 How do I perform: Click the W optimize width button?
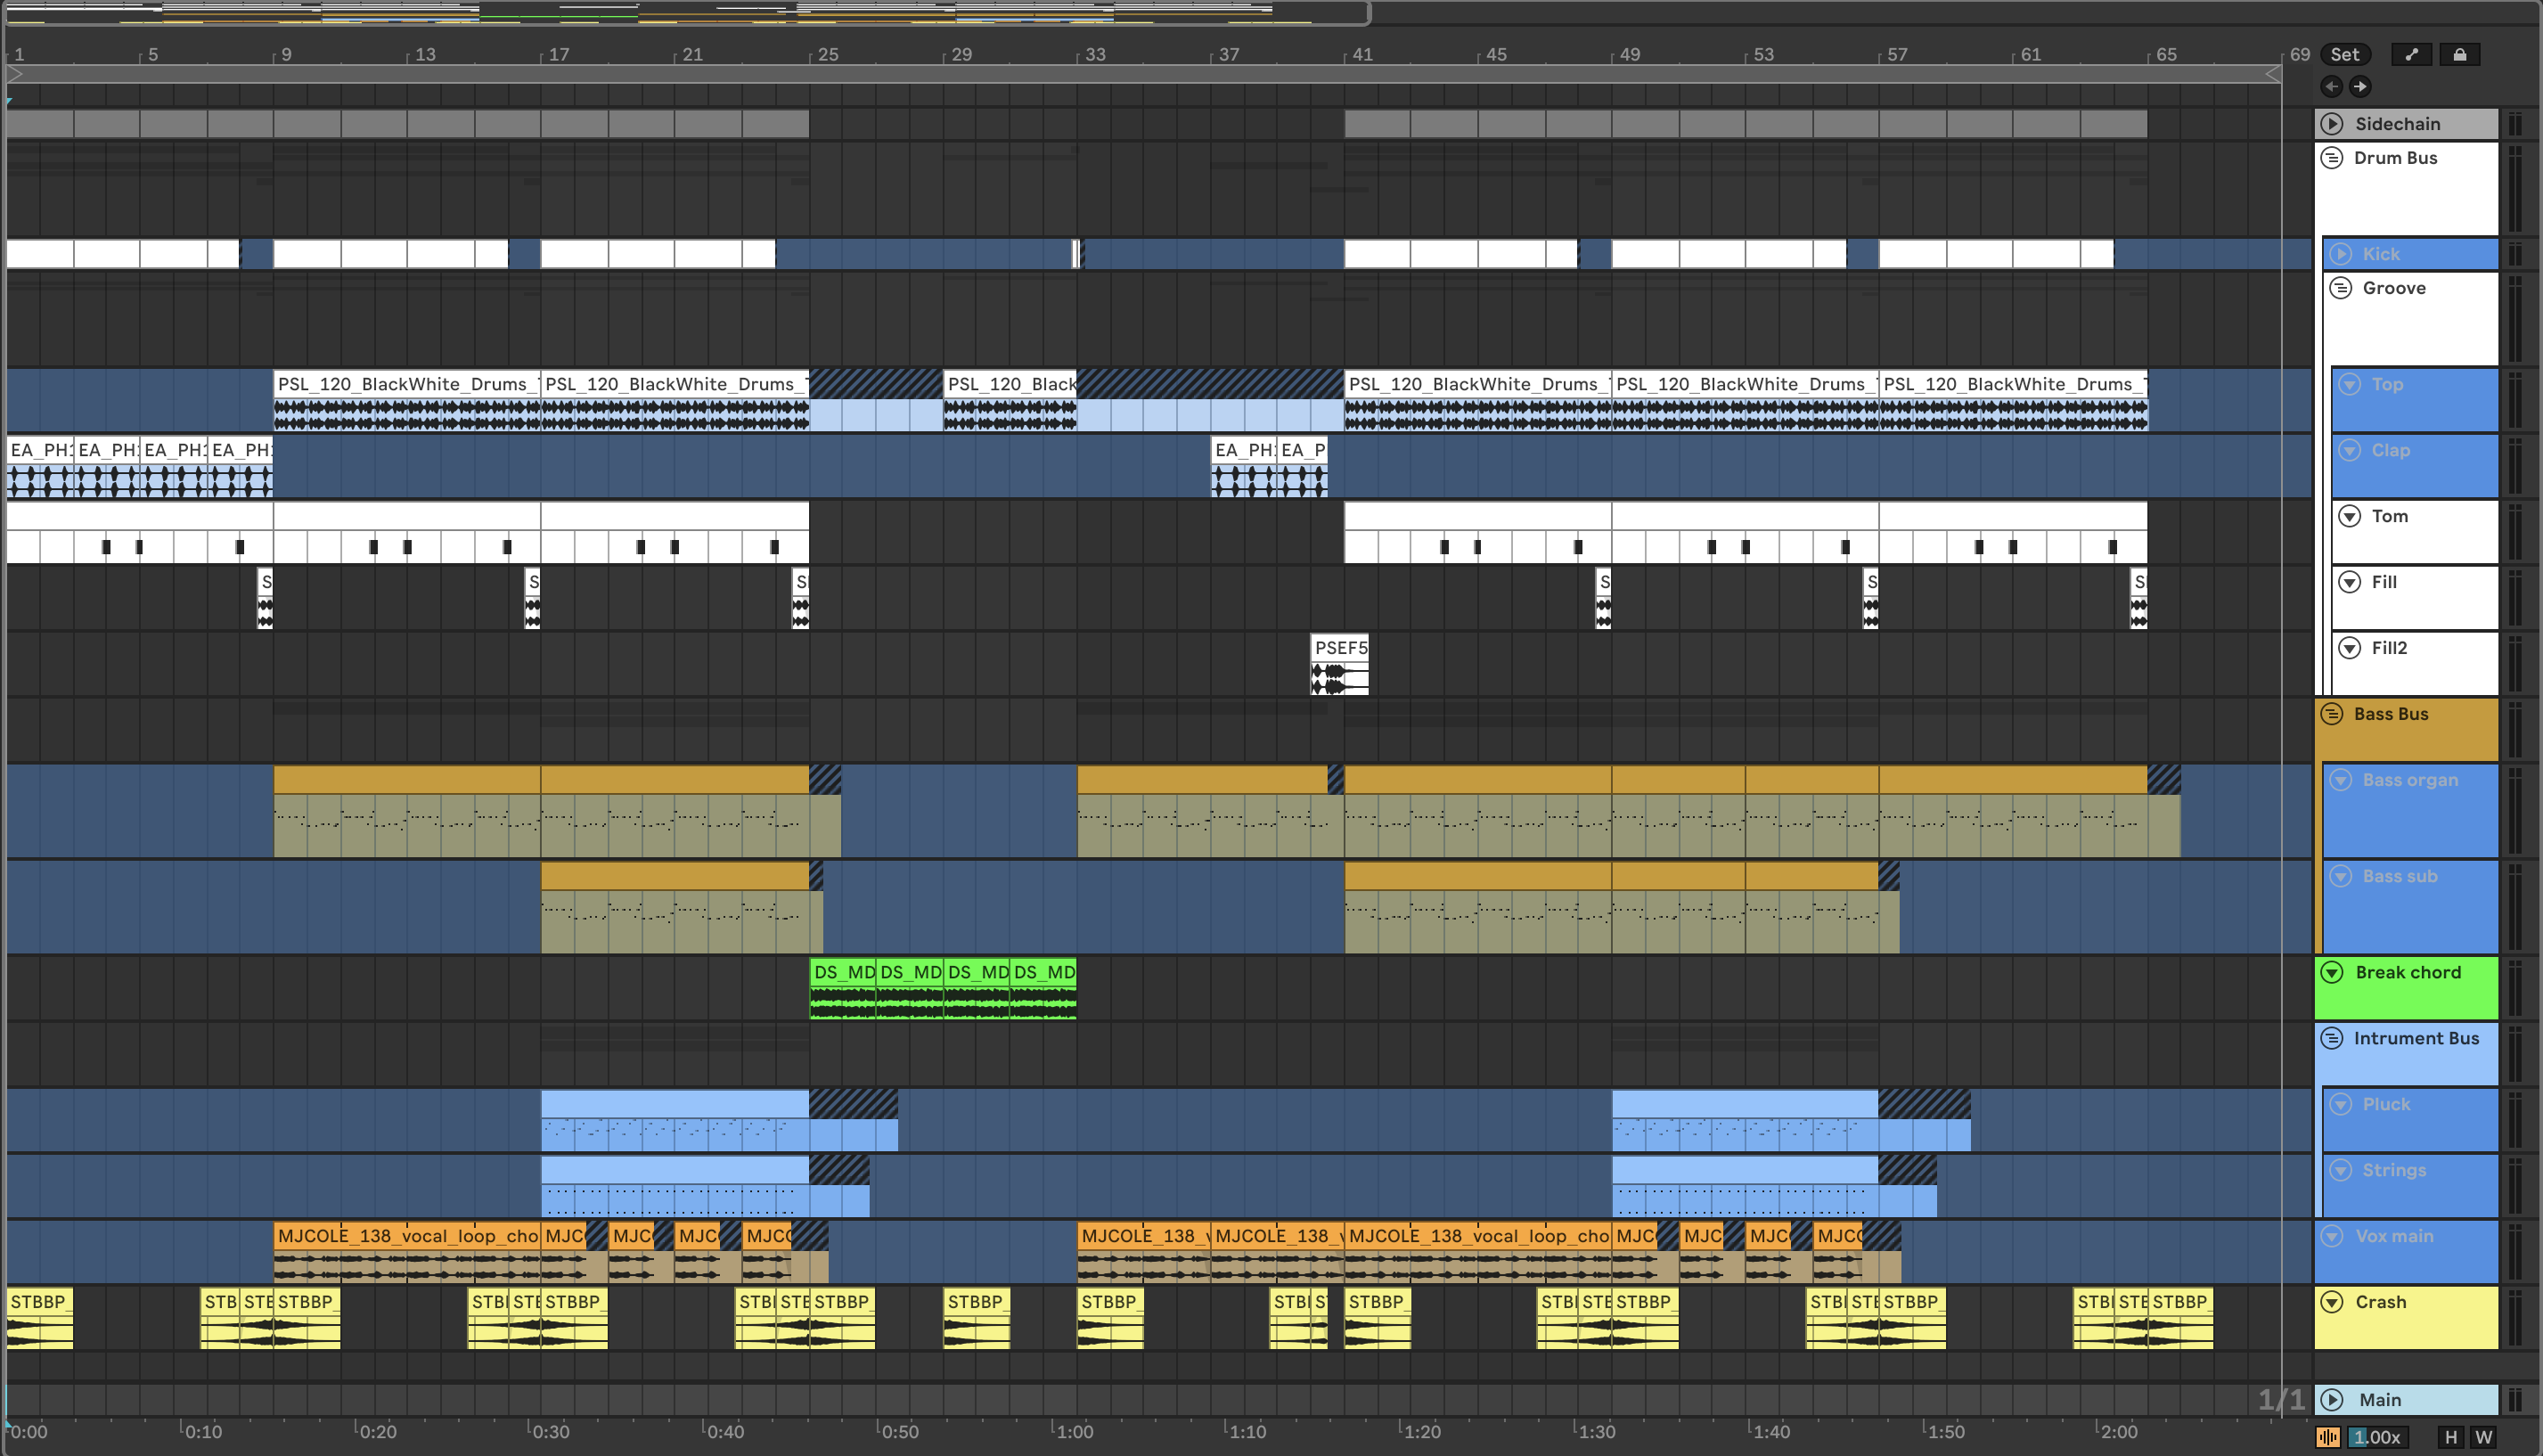pos(2483,1437)
